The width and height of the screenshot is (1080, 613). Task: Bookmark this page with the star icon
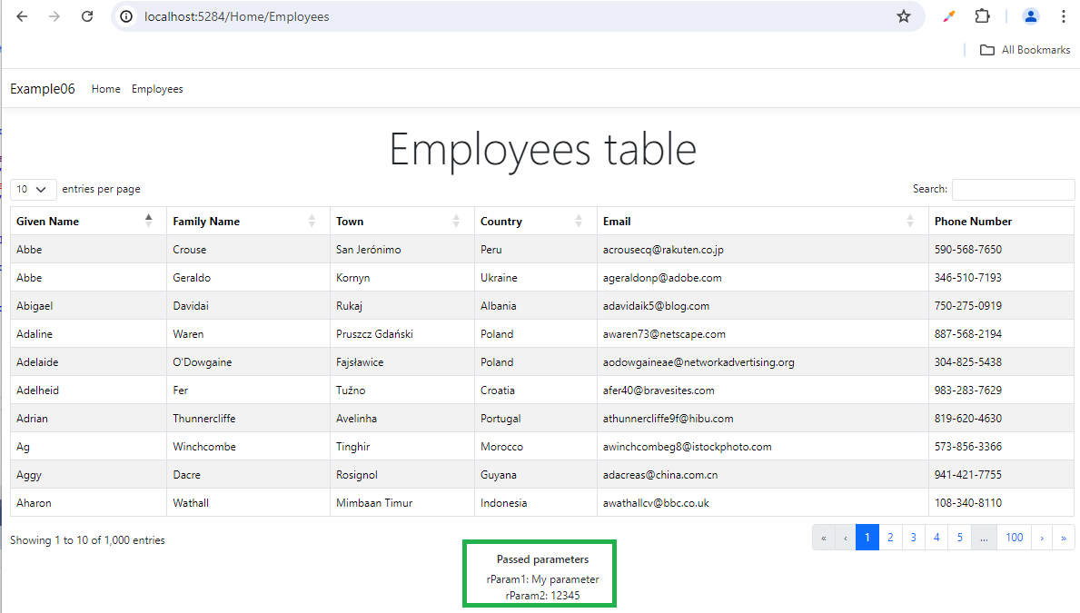point(904,16)
